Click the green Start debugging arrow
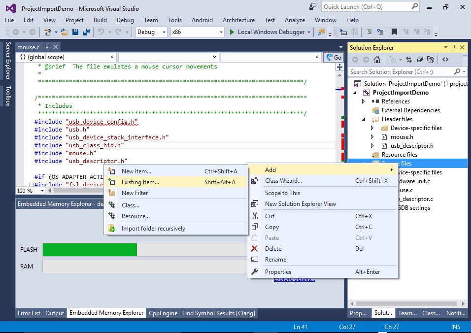 233,32
